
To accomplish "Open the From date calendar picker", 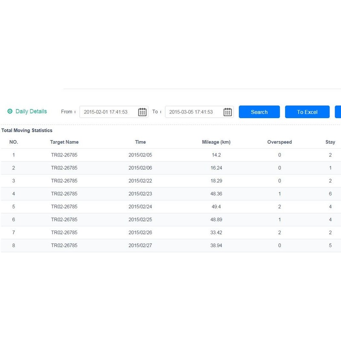I will (143, 112).
